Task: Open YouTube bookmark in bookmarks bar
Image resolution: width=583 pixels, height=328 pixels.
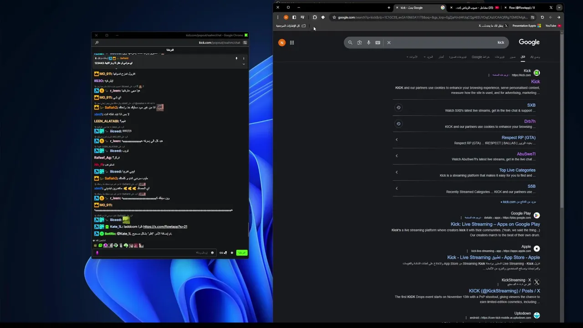Action: click(553, 26)
